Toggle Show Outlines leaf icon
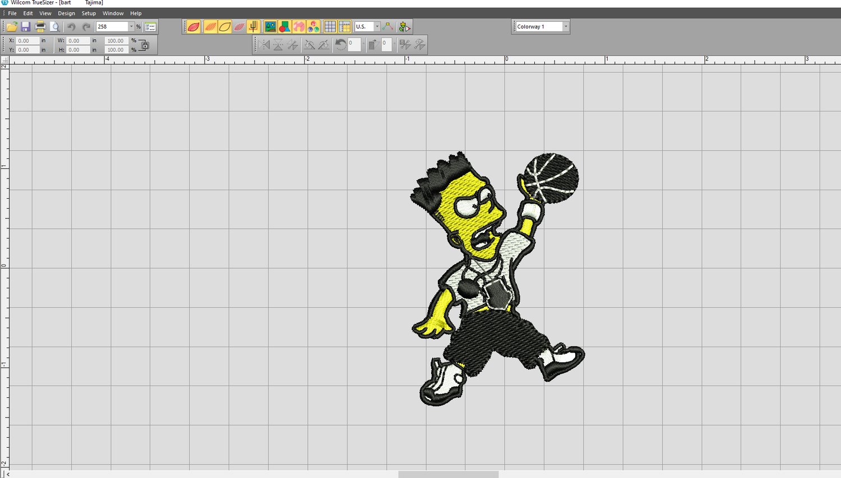The height and width of the screenshot is (478, 841). click(225, 26)
